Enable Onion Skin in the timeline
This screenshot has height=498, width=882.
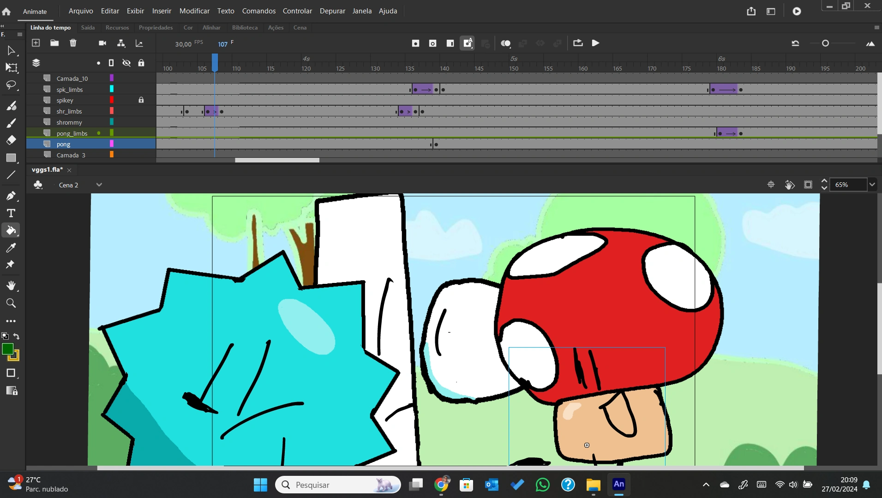tap(506, 43)
